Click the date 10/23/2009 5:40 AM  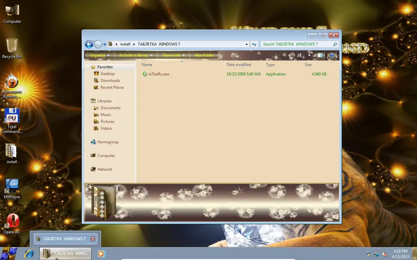click(244, 74)
